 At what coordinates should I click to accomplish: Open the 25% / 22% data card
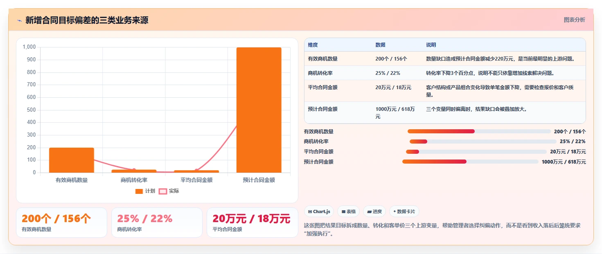point(157,223)
